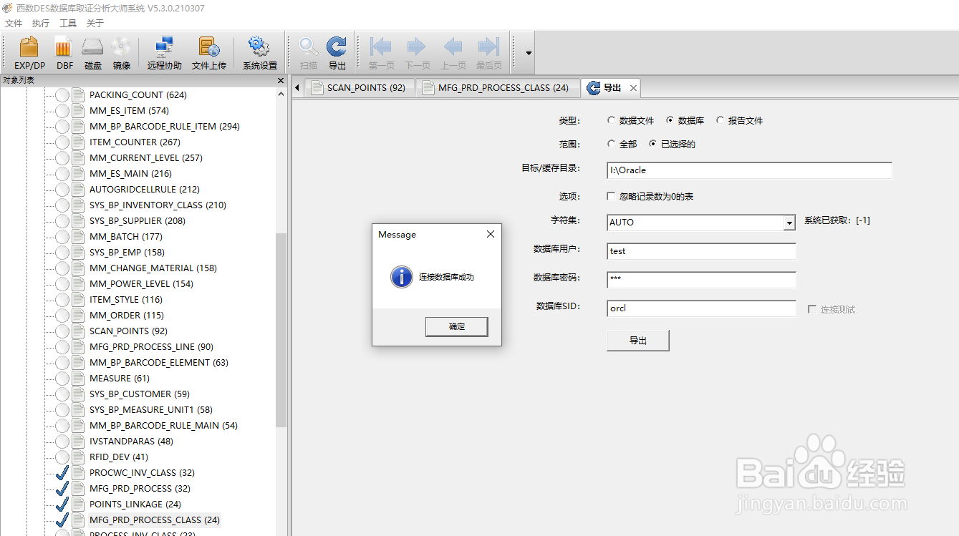
Task: Open the 磁盘 (disk) tool
Action: (x=92, y=52)
